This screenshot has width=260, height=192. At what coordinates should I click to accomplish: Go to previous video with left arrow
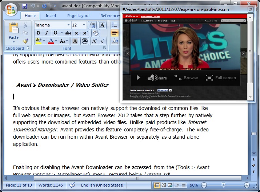(128, 53)
